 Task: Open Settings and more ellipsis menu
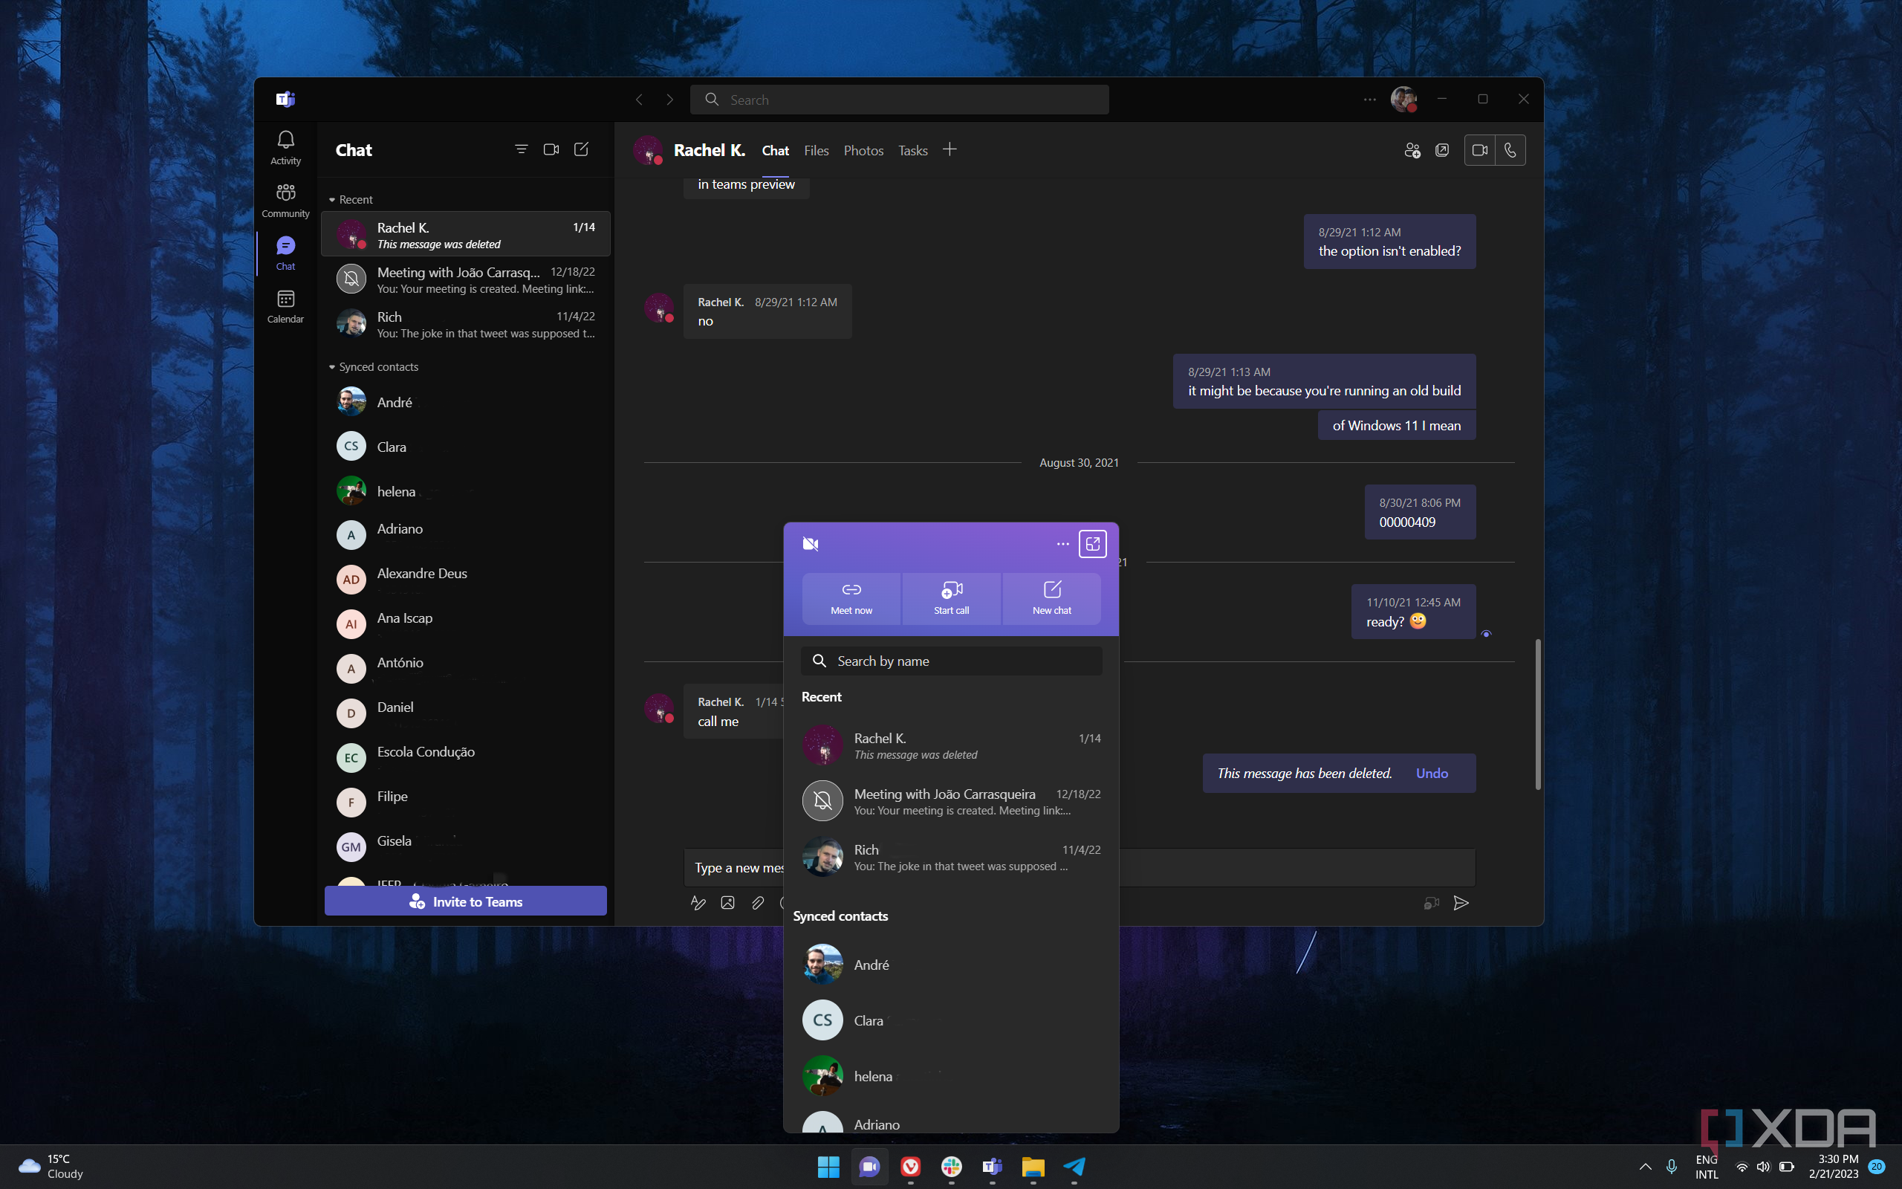tap(1370, 99)
